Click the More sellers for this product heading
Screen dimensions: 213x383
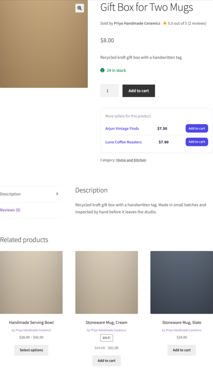(128, 116)
